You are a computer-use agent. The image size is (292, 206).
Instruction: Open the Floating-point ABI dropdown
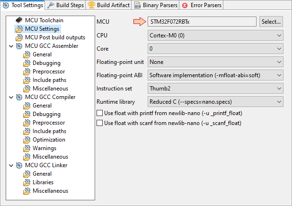coord(215,75)
